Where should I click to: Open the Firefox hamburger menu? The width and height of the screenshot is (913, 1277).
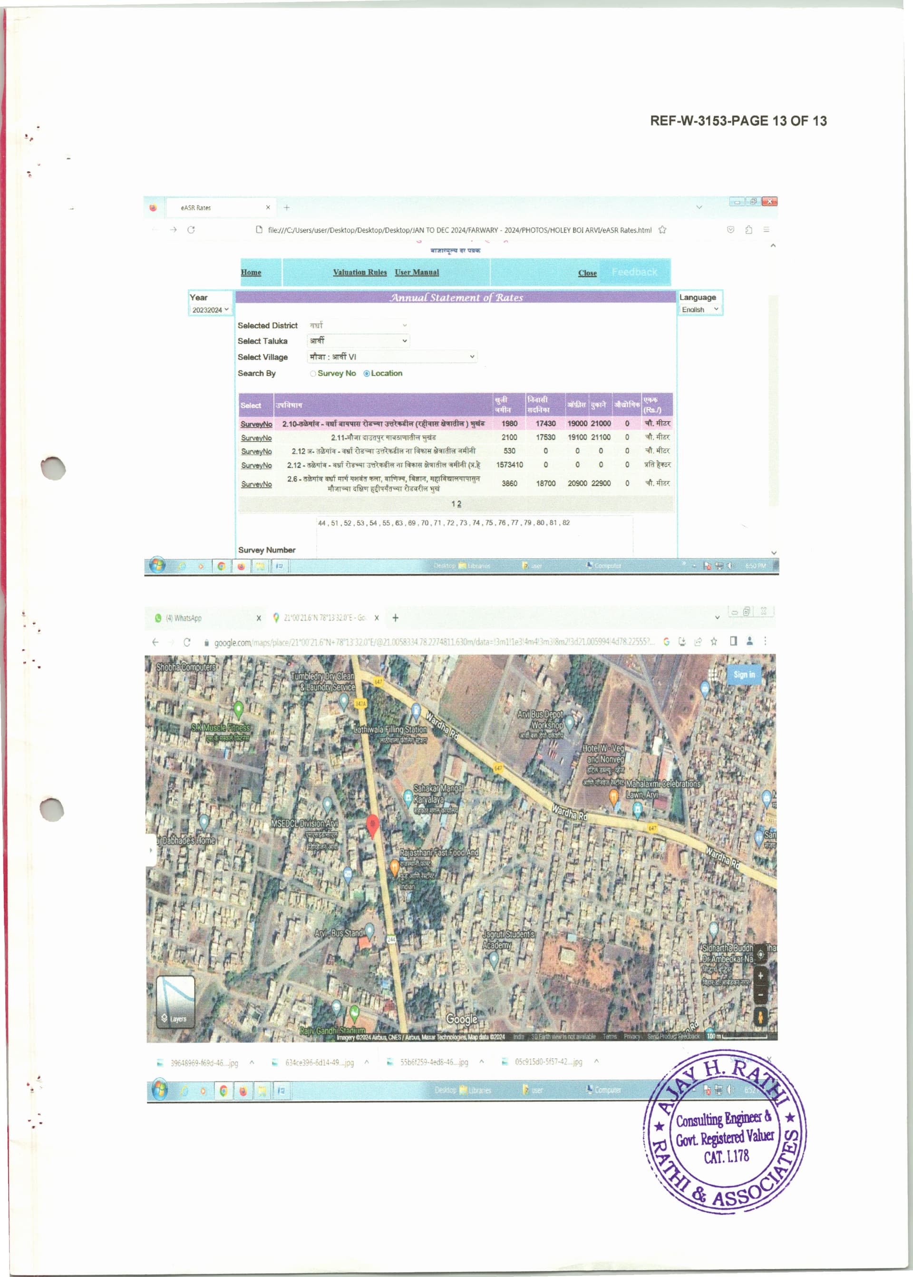[766, 229]
